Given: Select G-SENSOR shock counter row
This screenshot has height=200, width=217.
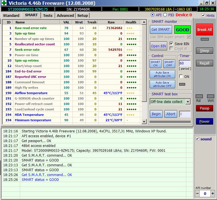Looking at the screenshot, I should pyautogui.click(x=72, y=98).
